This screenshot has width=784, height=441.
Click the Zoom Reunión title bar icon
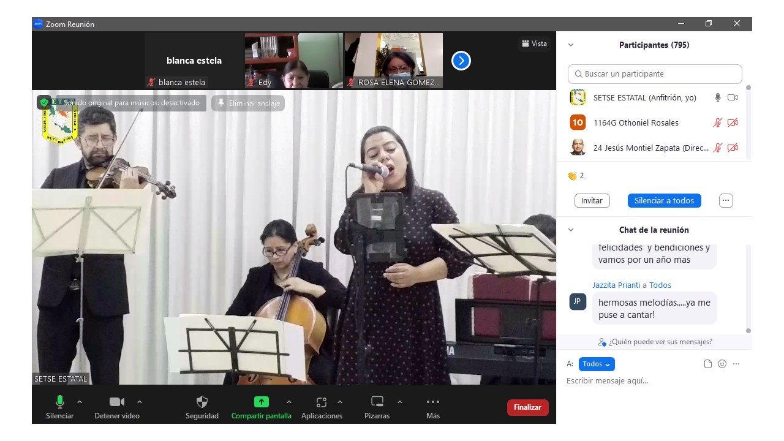click(x=38, y=24)
